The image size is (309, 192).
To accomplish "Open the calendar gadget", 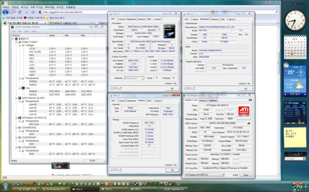I will point(295,47).
